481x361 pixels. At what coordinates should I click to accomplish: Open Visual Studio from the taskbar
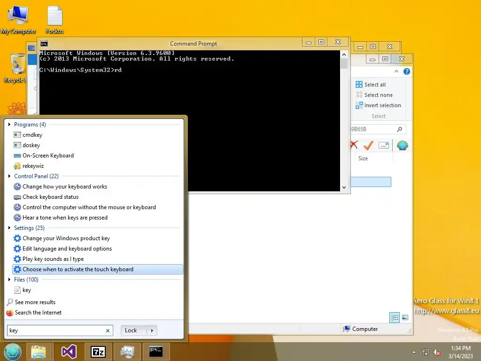[69, 352]
